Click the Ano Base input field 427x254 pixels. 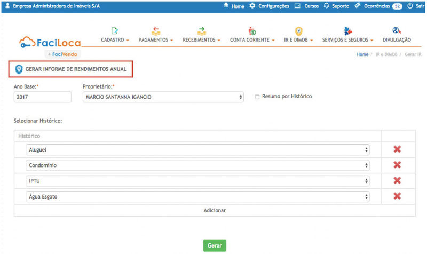click(43, 97)
